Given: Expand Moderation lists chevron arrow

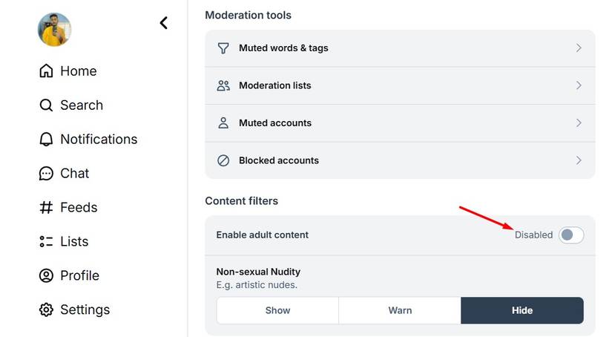Looking at the screenshot, I should point(579,85).
